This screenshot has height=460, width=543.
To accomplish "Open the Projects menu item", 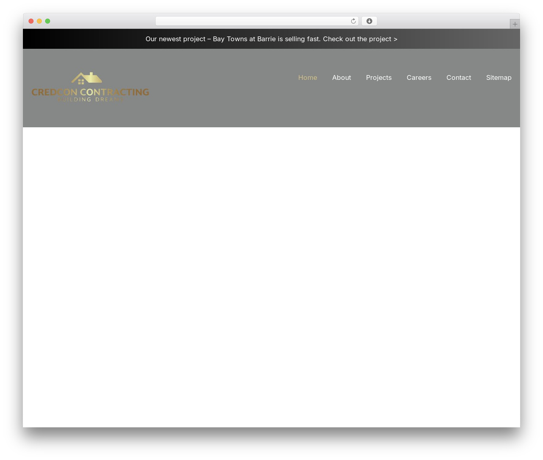I will (x=379, y=78).
